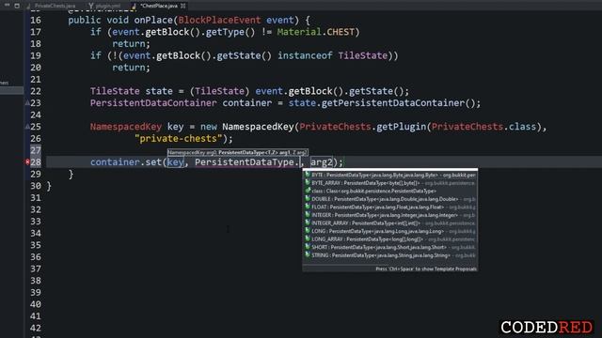Click 'container' at start of line 28
The width and height of the screenshot is (602, 338).
[115, 162]
